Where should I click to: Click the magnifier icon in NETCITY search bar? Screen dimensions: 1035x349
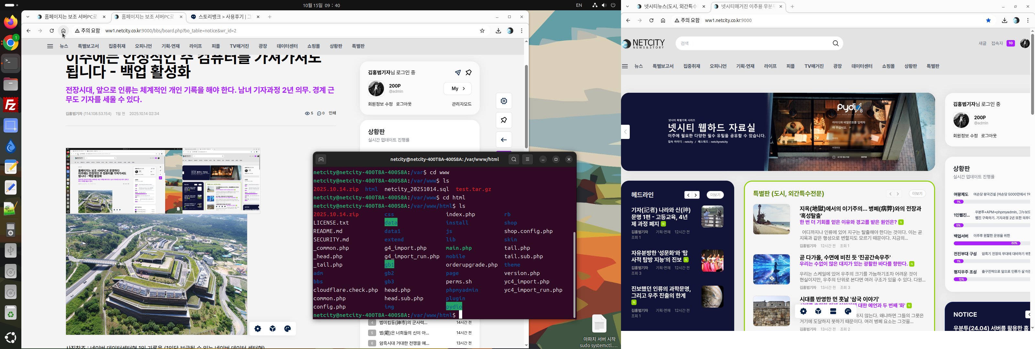click(835, 43)
